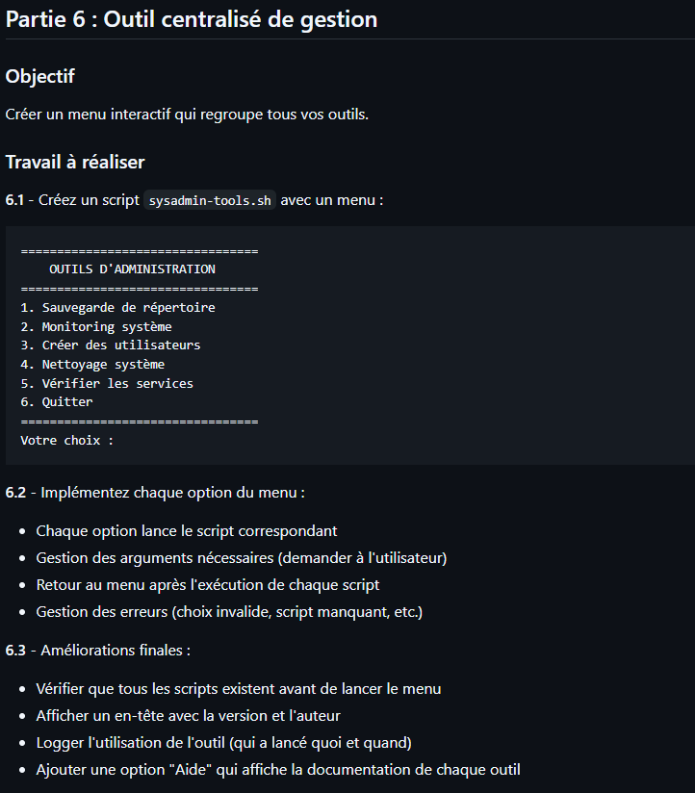Click the "Votre choix :" prompt text
Image resolution: width=695 pixels, height=793 pixels.
(66, 440)
